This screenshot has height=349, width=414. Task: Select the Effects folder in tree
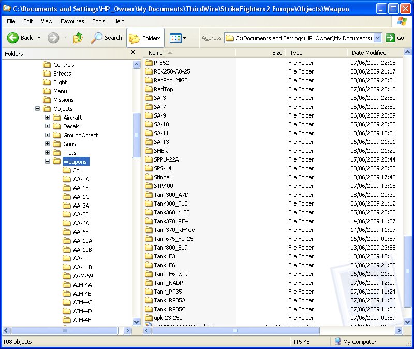62,74
